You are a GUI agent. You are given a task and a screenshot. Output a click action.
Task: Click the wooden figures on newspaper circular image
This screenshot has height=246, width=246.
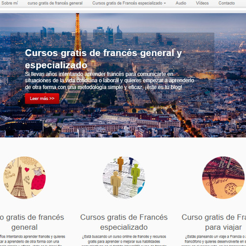[x=124, y=178]
